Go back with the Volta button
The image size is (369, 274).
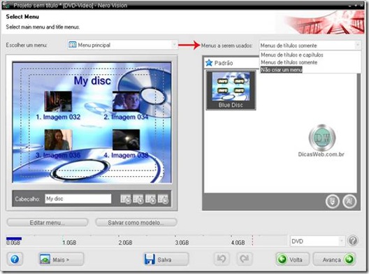(x=293, y=259)
